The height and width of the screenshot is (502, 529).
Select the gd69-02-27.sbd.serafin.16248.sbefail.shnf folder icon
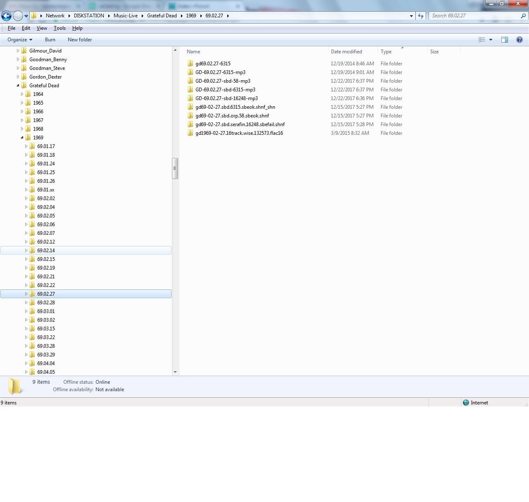[x=190, y=124]
